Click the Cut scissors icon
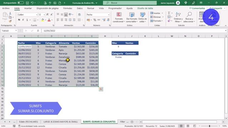This screenshot has height=128, width=228. click(10, 14)
